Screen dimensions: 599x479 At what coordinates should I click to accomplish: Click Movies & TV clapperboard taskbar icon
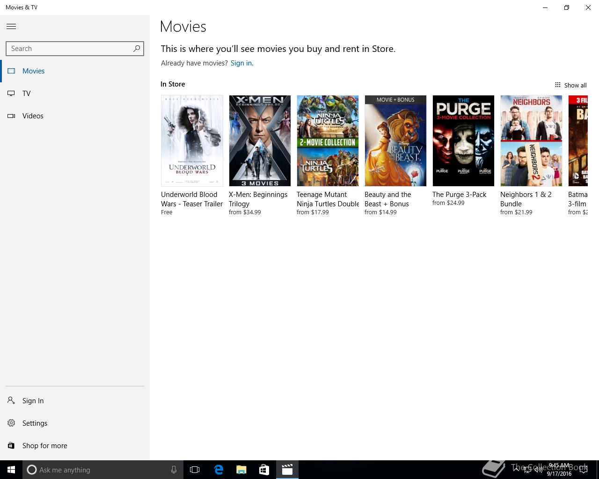click(287, 470)
